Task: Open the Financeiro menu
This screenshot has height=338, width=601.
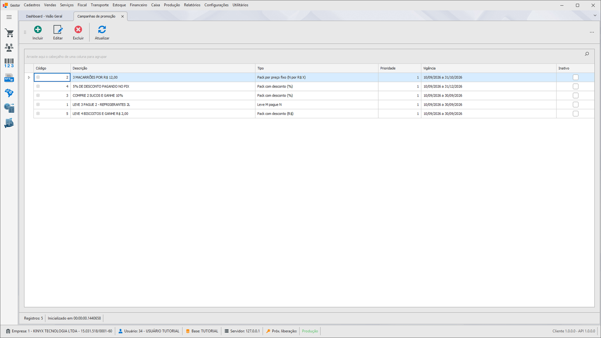Action: (x=139, y=5)
